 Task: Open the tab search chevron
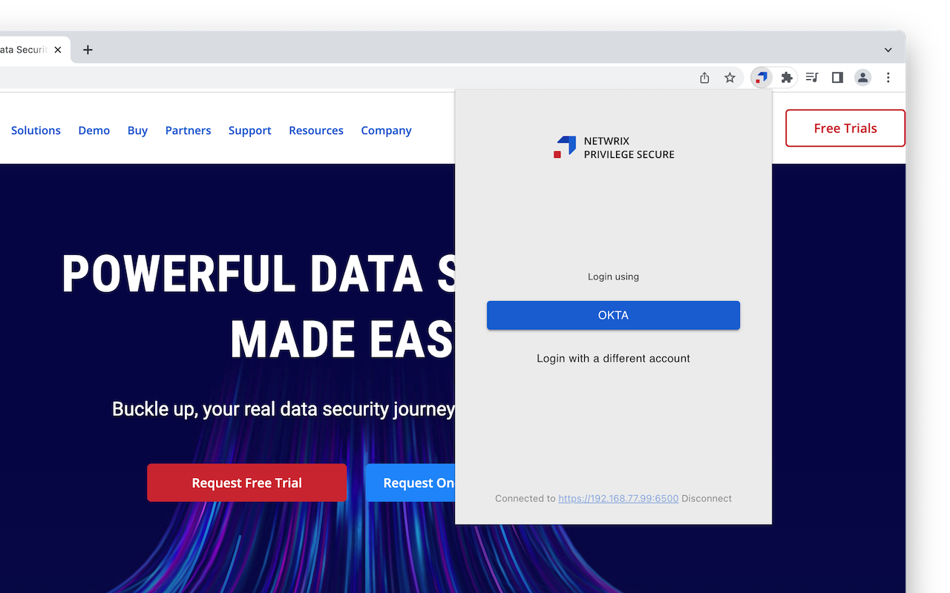tap(888, 50)
